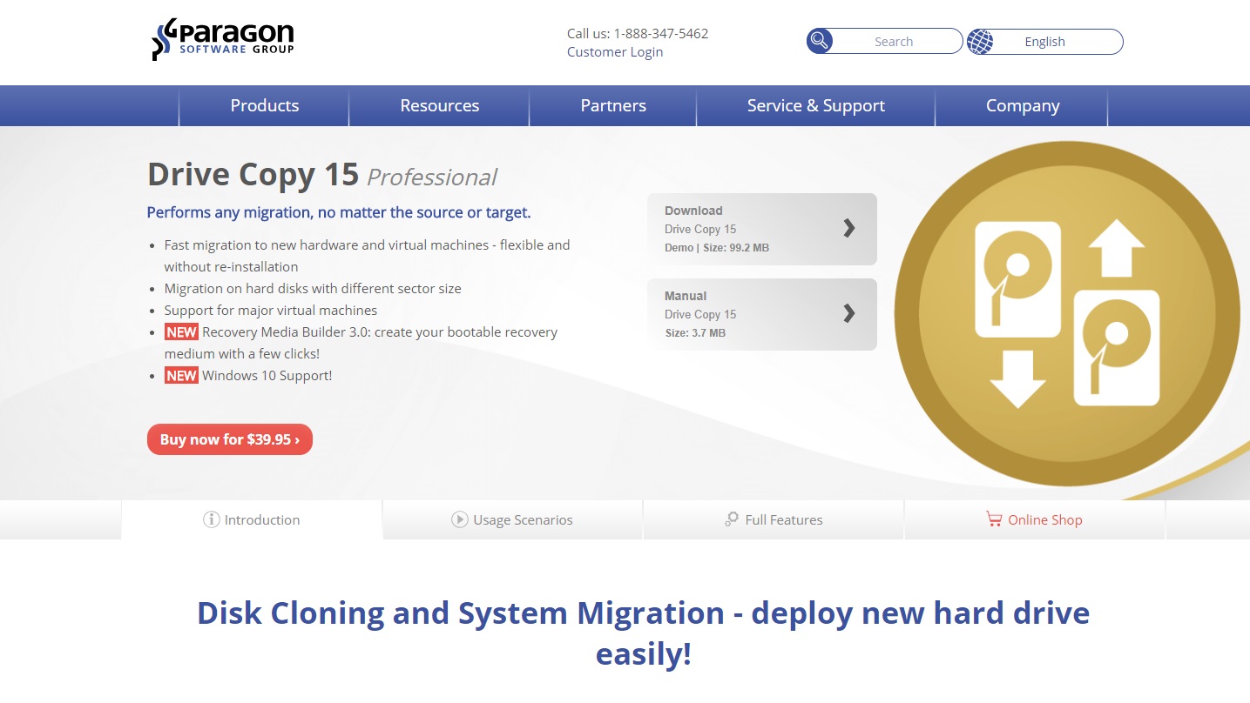Screen dimensions: 1250x703
Task: Open the English language selector
Action: tap(1045, 41)
